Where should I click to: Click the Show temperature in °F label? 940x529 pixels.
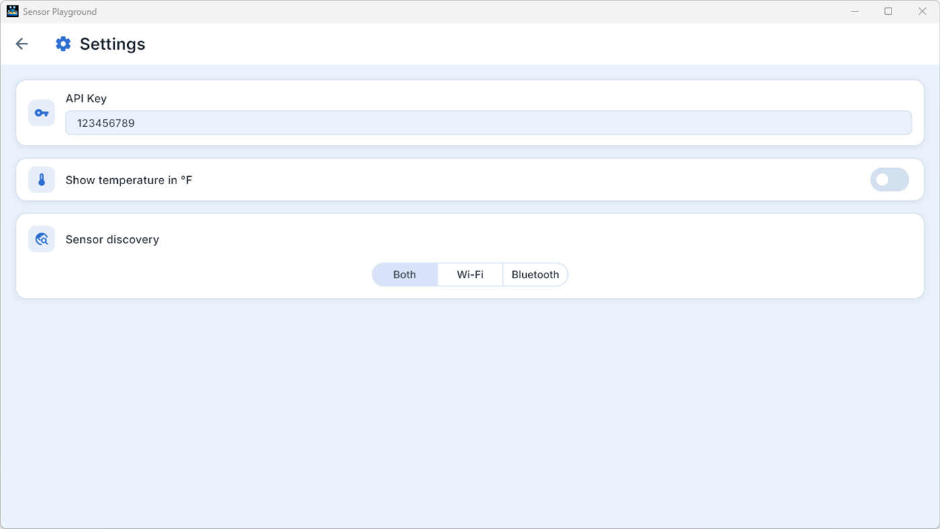[x=129, y=180]
